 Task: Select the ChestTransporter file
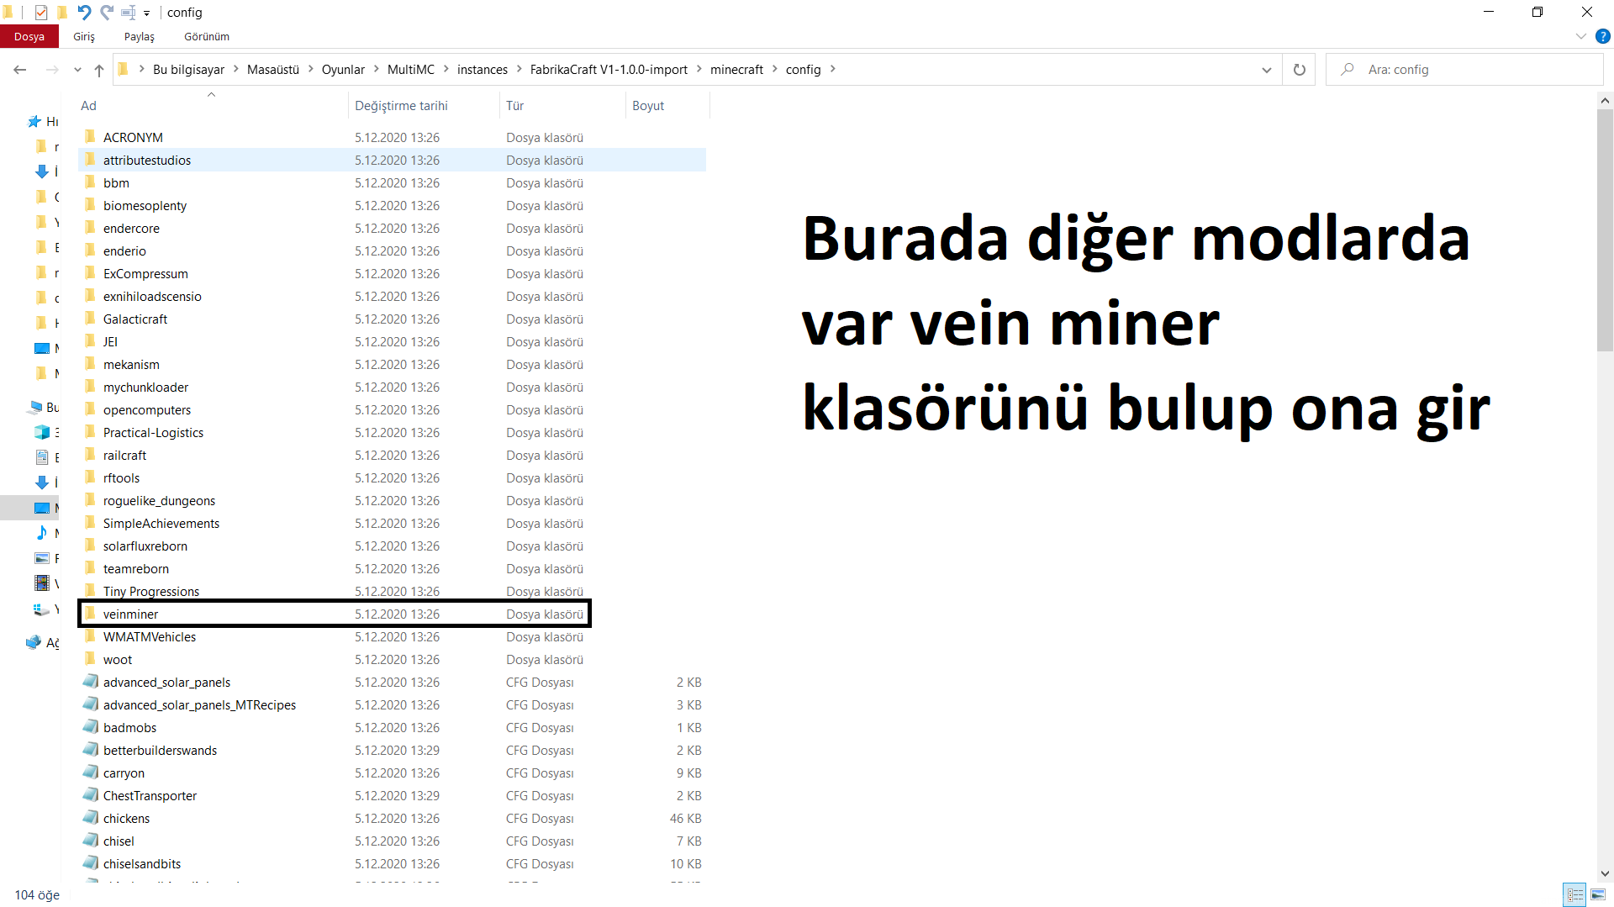click(392, 795)
